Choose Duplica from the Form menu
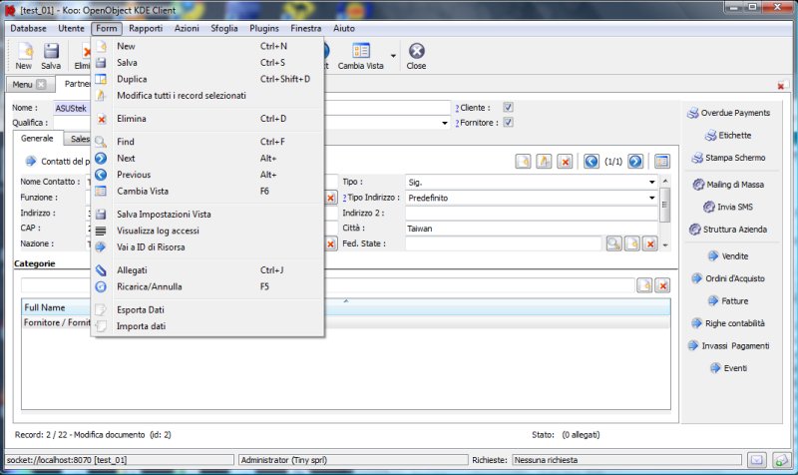 pos(132,79)
